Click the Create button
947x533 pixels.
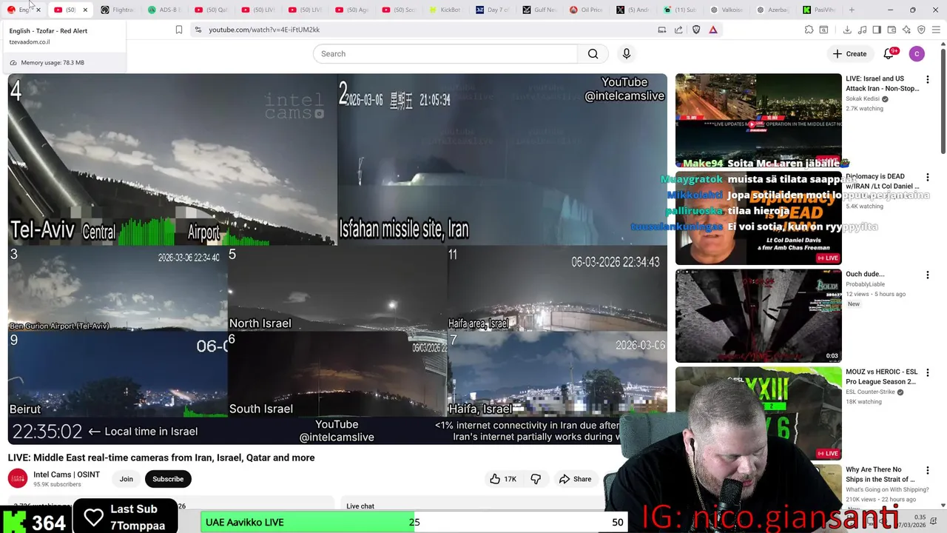click(x=849, y=53)
